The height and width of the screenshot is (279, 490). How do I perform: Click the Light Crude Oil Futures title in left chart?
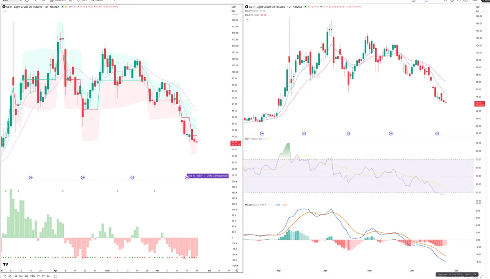point(28,7)
